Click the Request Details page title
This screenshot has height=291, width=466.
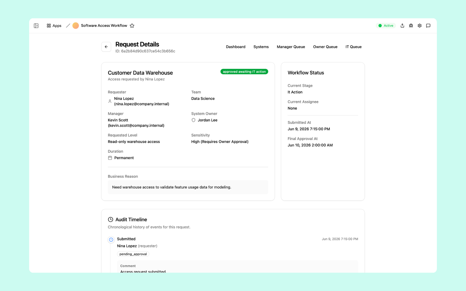click(x=137, y=44)
